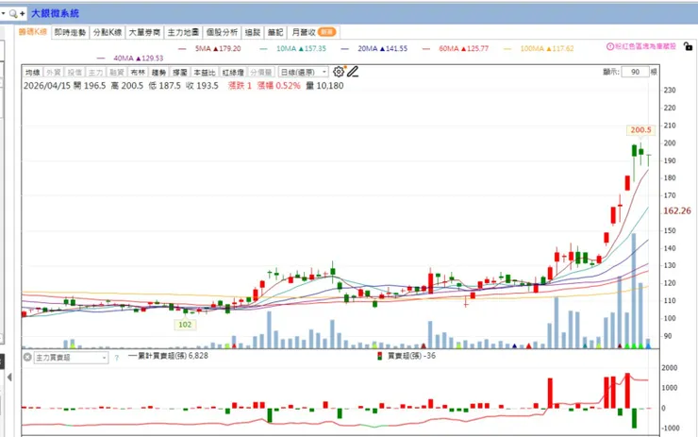The width and height of the screenshot is (698, 437).
Task: Toggle 布林 Bollinger bands overlay
Action: click(x=138, y=72)
